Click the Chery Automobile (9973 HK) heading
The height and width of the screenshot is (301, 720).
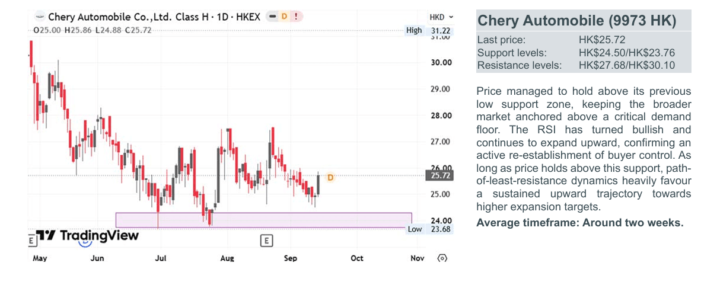[x=576, y=21]
